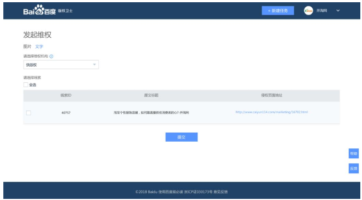Open the caiyun114.com infringing page link
Screen dimensions: 362x200
click(272, 112)
